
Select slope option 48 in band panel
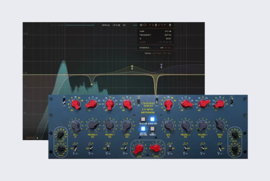[x=170, y=42]
